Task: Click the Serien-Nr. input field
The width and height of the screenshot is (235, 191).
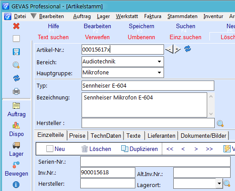Action: click(155, 162)
